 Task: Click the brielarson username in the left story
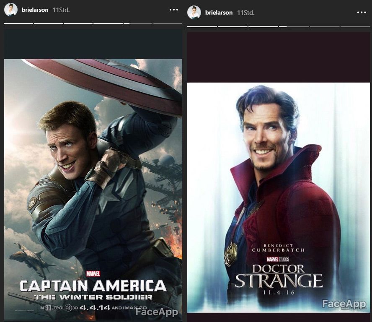point(35,10)
